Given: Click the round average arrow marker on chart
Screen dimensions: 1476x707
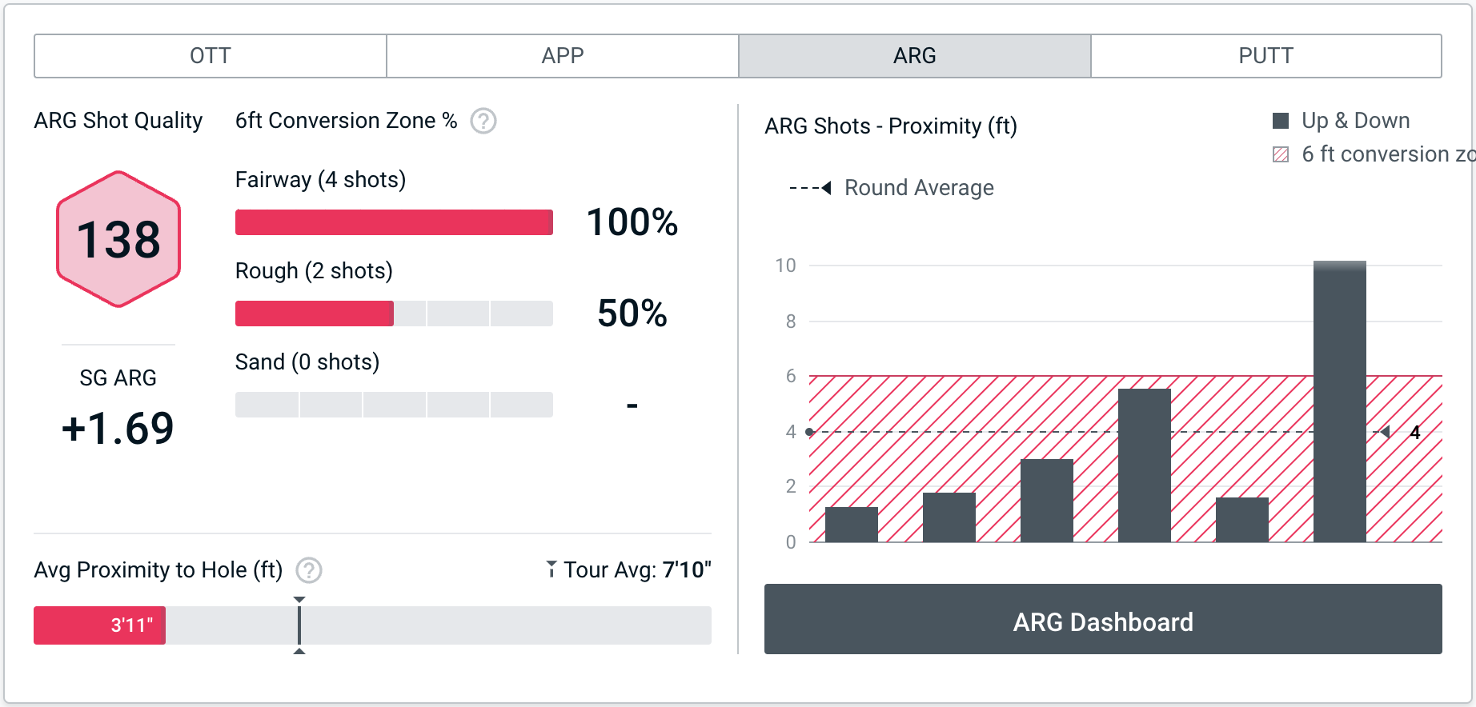Looking at the screenshot, I should click(x=1385, y=432).
